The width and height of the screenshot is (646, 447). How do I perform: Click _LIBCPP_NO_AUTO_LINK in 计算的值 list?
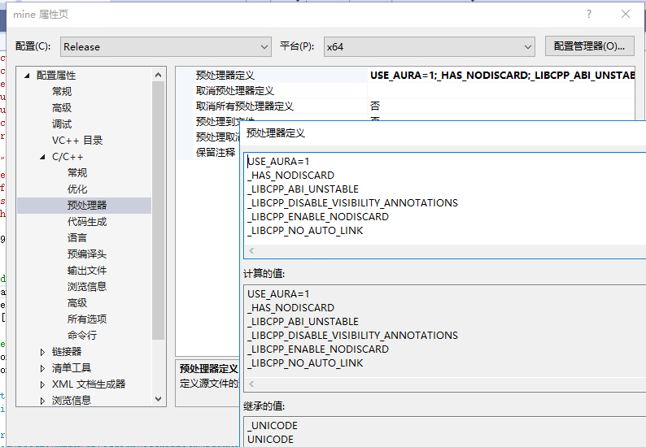[x=305, y=363]
